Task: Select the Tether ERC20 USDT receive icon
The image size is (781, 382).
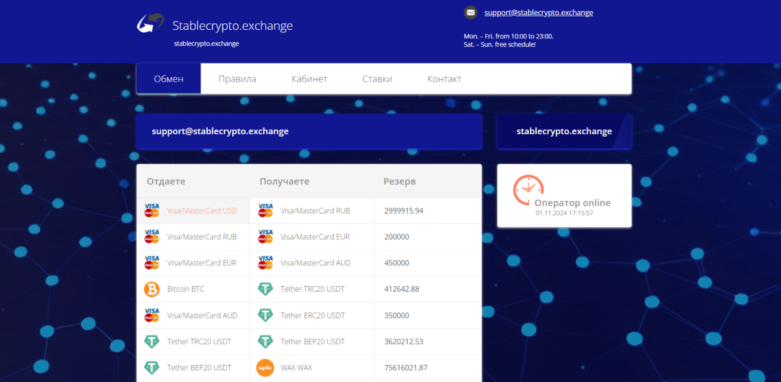Action: pos(265,315)
